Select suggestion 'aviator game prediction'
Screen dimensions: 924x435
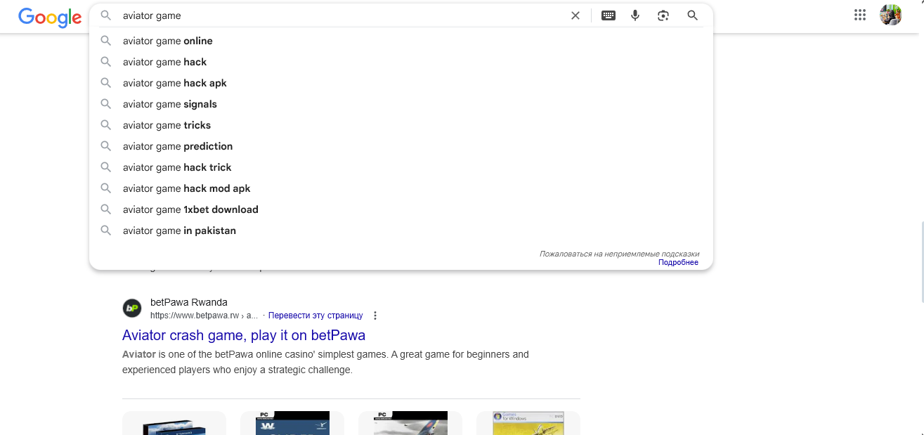401,146
